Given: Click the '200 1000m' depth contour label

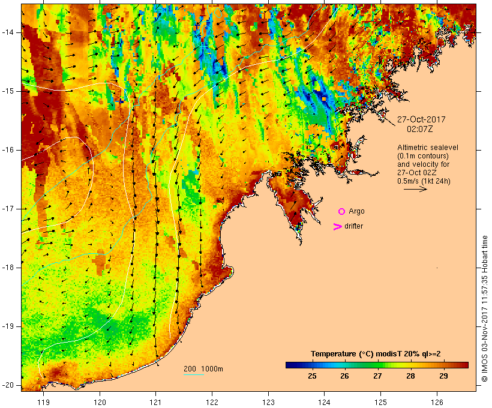Looking at the screenshot, I should [203, 369].
